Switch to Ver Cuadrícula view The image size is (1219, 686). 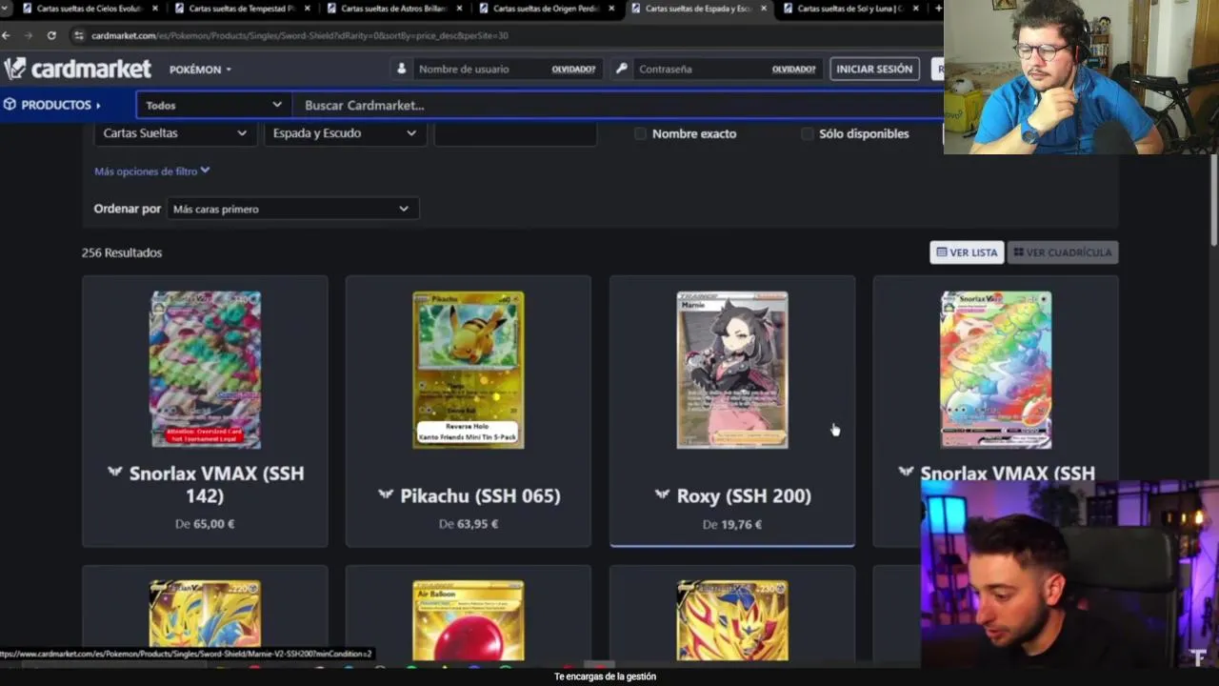point(1062,252)
